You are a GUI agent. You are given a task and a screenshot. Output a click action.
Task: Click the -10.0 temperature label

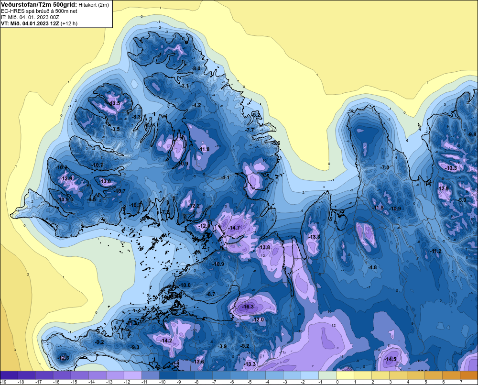(x=185, y=285)
